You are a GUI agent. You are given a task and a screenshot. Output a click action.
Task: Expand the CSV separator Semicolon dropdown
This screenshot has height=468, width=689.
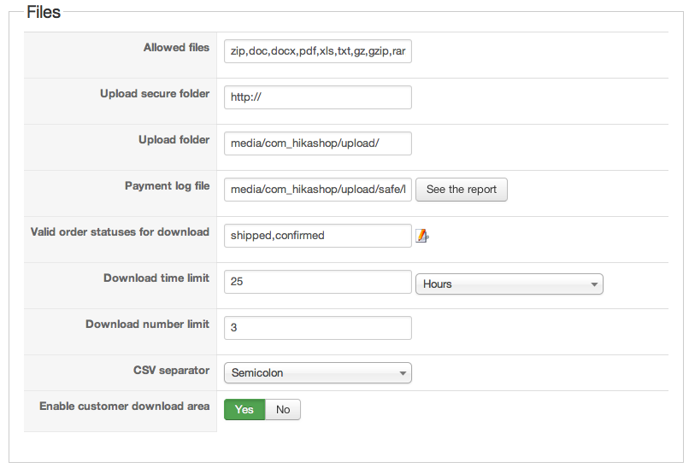(x=317, y=372)
